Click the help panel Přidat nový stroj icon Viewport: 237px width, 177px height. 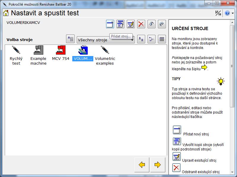(177, 130)
